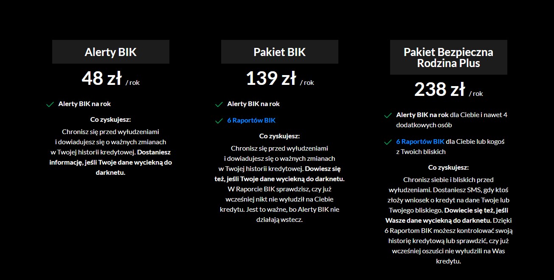Click the checkmark beside 6 Raportów BIK dla Ciebie
Image resolution: width=554 pixels, height=280 pixels.
click(388, 142)
